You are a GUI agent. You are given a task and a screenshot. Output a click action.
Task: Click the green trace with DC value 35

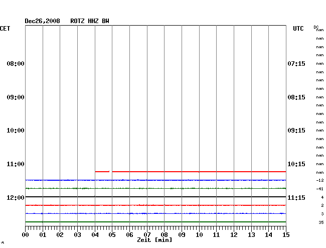(x=155, y=222)
